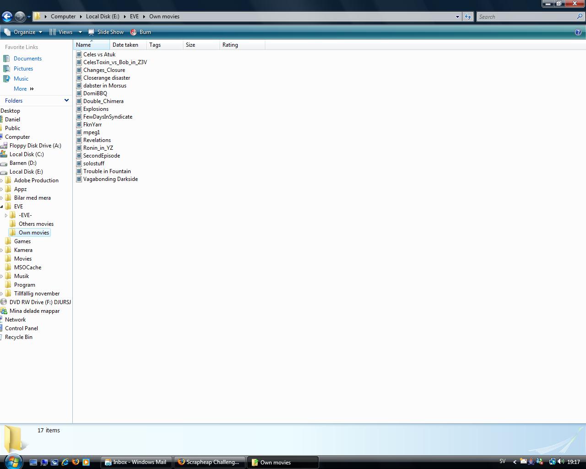Image resolution: width=586 pixels, height=469 pixels.
Task: Expand the Adobe Production folder
Action: [2, 180]
